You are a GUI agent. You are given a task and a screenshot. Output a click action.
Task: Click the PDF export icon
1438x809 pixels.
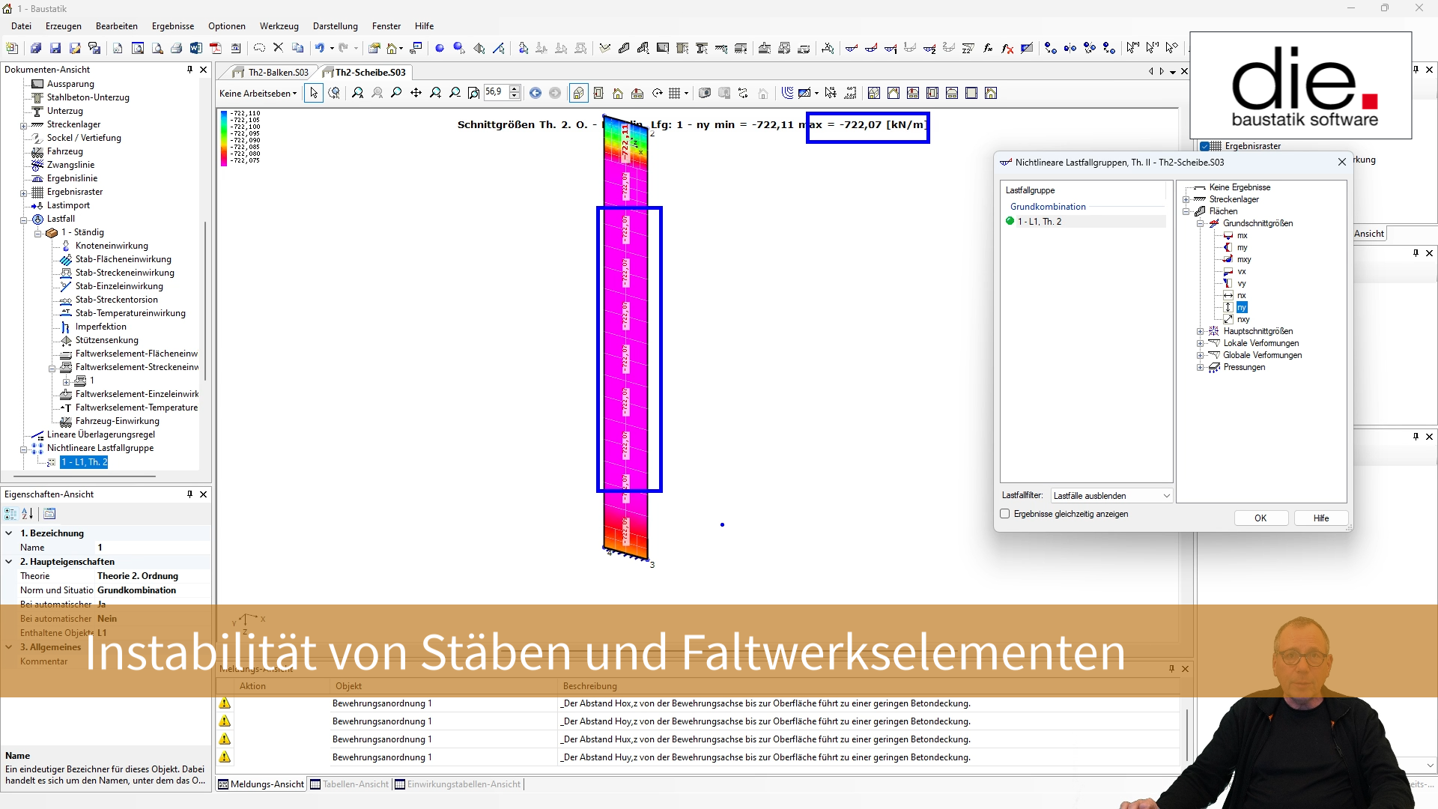pyautogui.click(x=216, y=48)
